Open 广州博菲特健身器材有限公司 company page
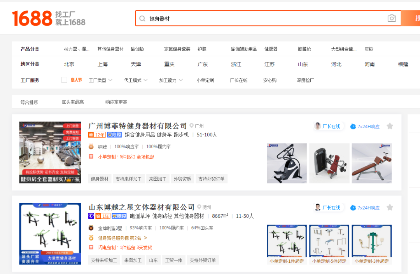Viewport: 420px width, 274px height. click(x=136, y=126)
